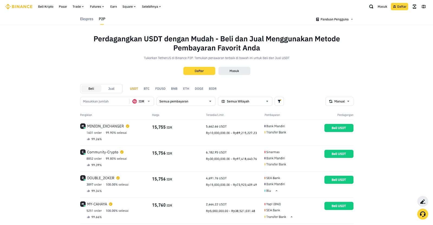Click thumbs-up icon beside 99.34%
The image size is (433, 225).
pyautogui.click(x=88, y=191)
